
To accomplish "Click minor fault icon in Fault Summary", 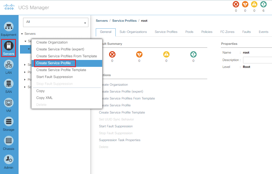I will (x=166, y=54).
